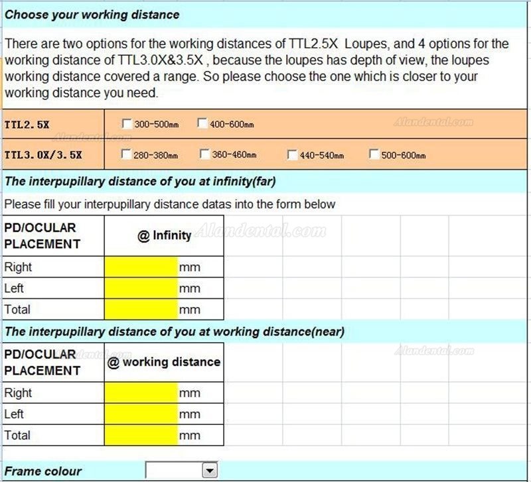
Task: Select the TTL3.0X/3.5X row label cell
Action: click(53, 155)
